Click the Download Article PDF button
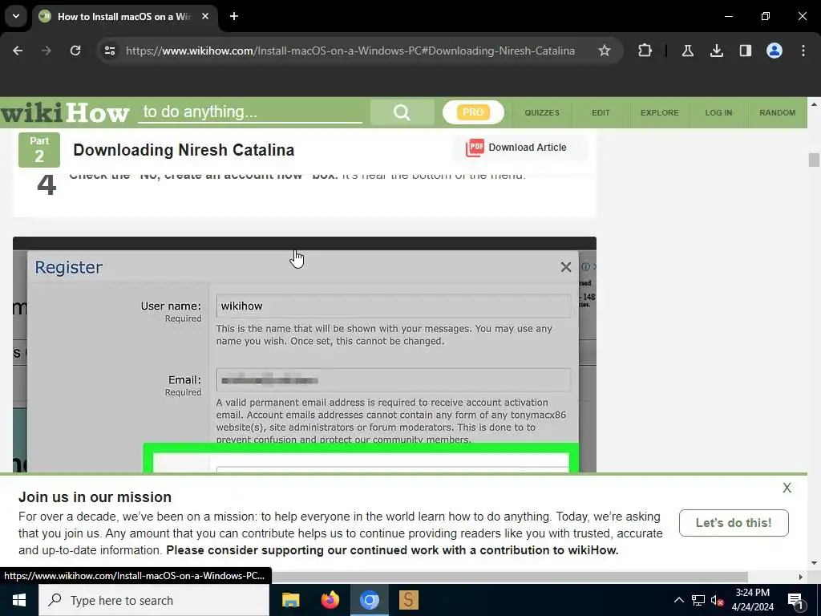Screen dimensions: 821x616 pos(520,148)
